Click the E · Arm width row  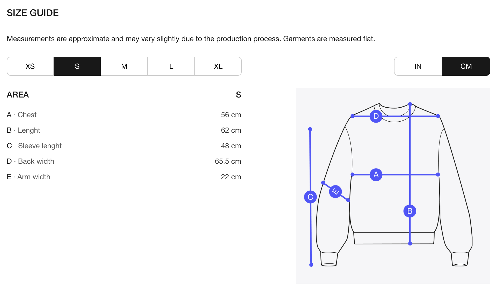(28, 177)
